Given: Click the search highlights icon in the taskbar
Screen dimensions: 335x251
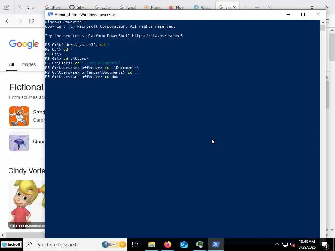Looking at the screenshot, I should click(x=114, y=244).
